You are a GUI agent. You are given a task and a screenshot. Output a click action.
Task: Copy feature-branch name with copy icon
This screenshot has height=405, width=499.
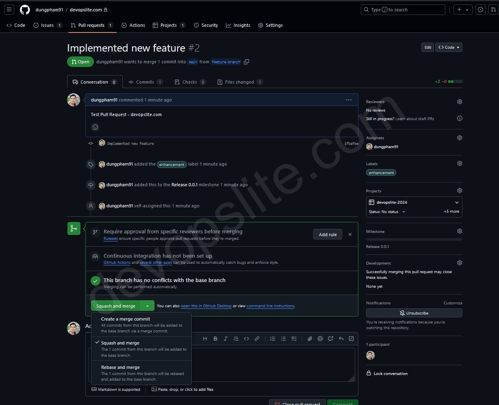click(x=246, y=62)
